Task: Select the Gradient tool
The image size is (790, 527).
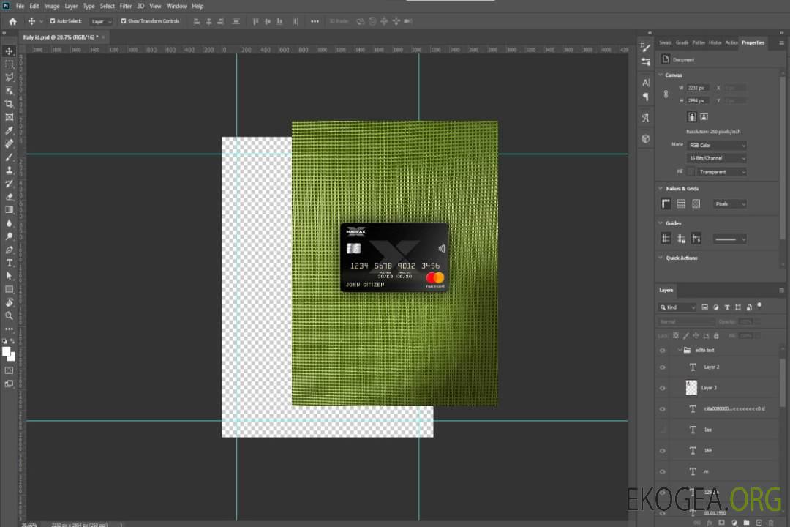Action: tap(9, 210)
